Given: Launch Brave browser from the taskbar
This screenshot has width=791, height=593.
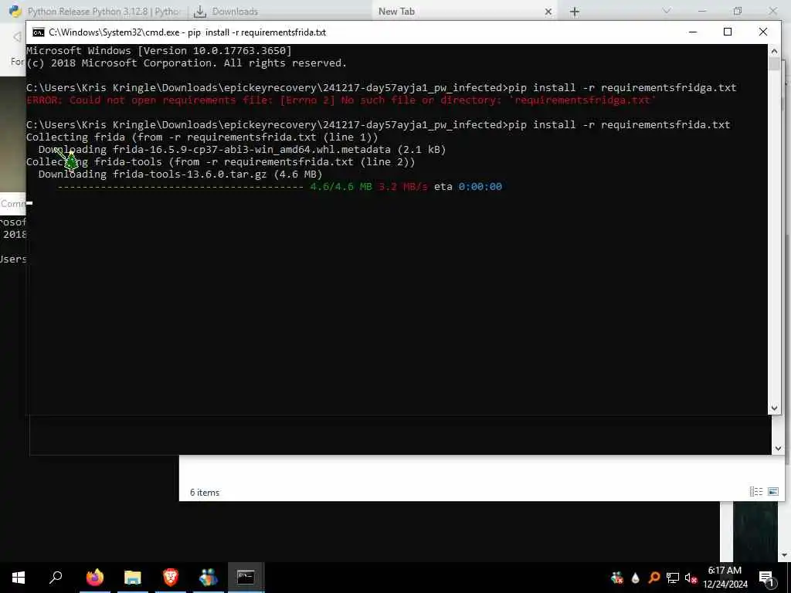Looking at the screenshot, I should pyautogui.click(x=171, y=578).
